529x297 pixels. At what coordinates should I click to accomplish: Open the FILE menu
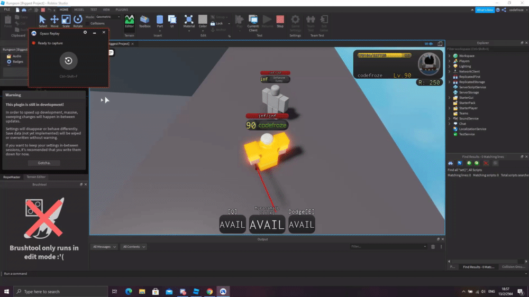(x=7, y=10)
